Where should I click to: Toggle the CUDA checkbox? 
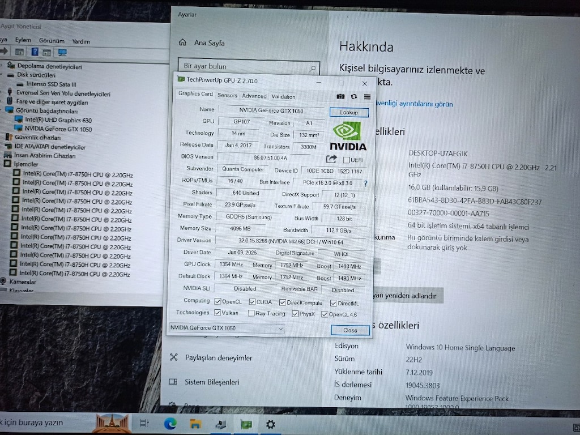(x=252, y=302)
